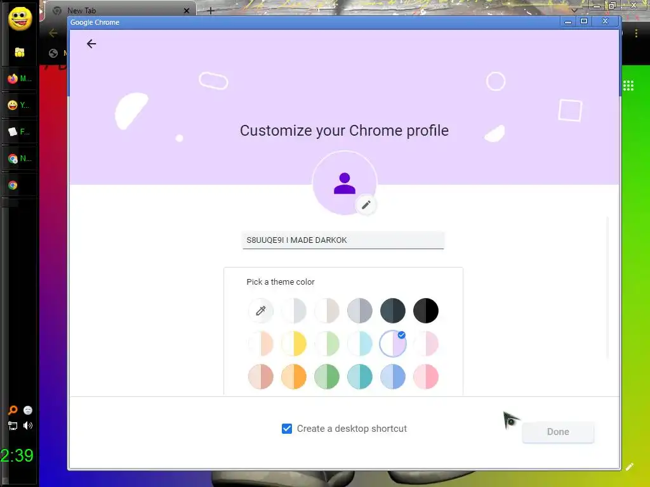Image resolution: width=650 pixels, height=487 pixels.
Task: Close the New Tab browser tab
Action: point(187,11)
